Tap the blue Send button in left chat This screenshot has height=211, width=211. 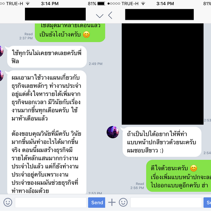(x=96, y=202)
